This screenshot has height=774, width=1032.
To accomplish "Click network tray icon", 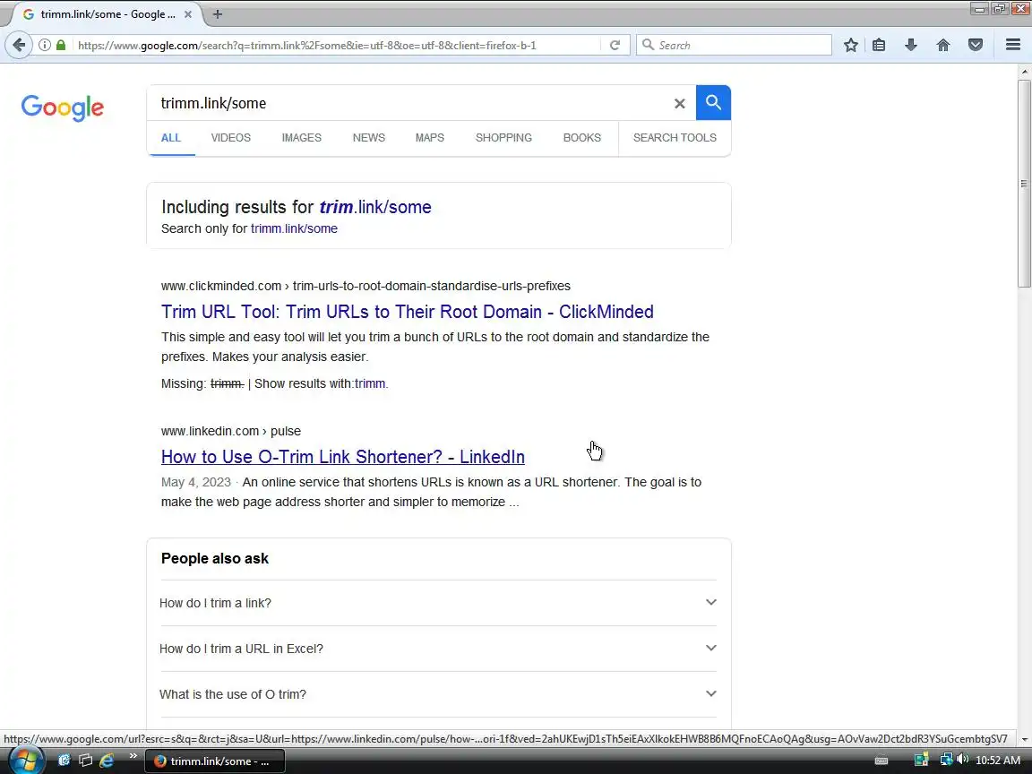I will coord(946,760).
